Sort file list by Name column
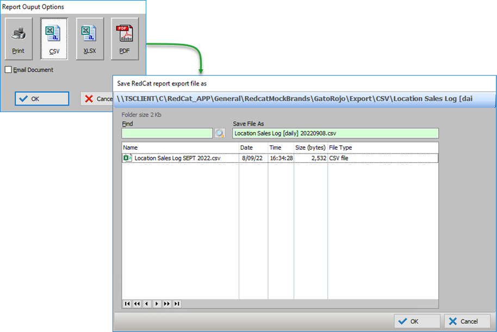Screen dimensions: 497x332 coord(180,147)
